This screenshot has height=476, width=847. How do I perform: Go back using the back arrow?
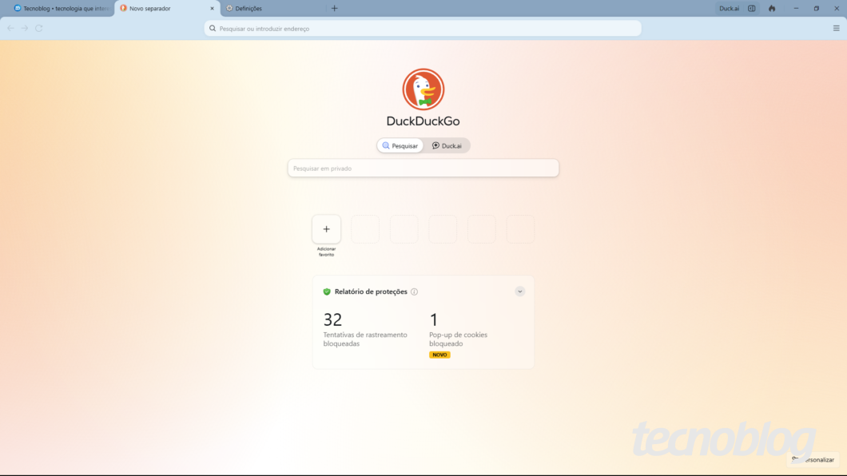tap(11, 28)
